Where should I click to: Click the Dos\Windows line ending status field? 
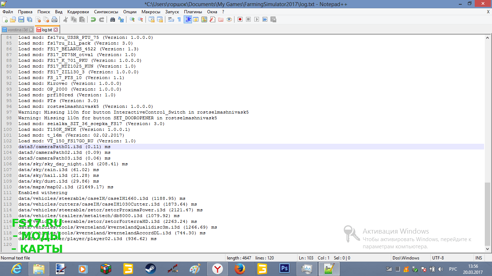click(411, 258)
